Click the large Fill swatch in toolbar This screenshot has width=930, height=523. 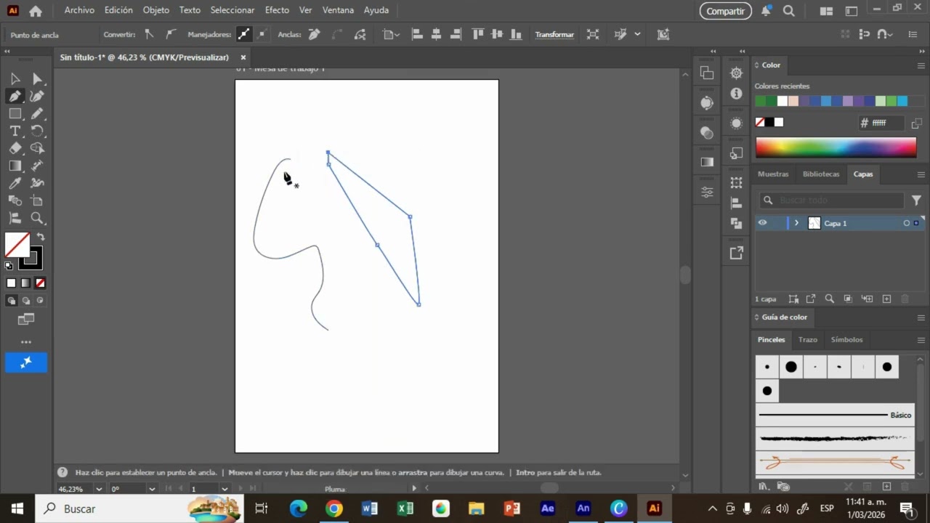pyautogui.click(x=17, y=245)
